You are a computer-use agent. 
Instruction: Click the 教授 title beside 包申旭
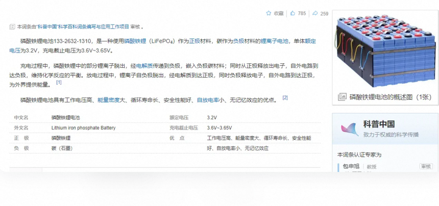[x=372, y=167]
